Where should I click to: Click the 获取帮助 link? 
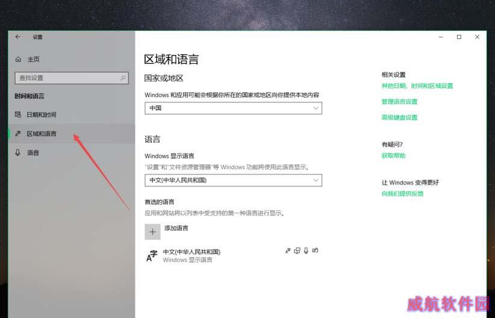(x=393, y=155)
